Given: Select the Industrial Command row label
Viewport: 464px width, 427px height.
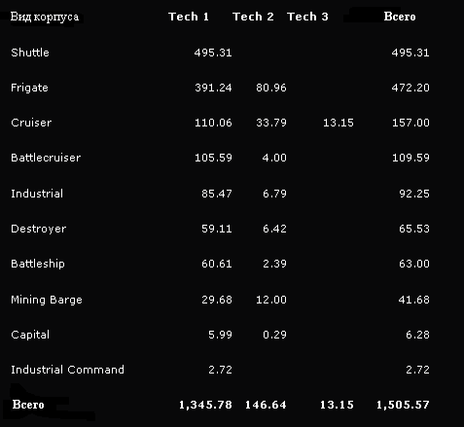Looking at the screenshot, I should coord(67,370).
